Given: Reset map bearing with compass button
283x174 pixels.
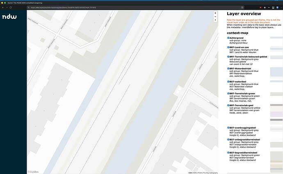Looking at the screenshot, I should click(215, 20).
